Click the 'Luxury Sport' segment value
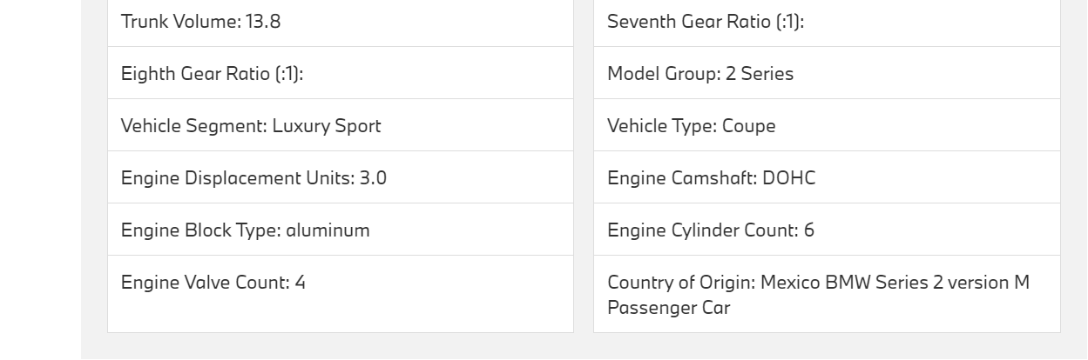Viewport: 1088px width, 360px height. pos(327,126)
